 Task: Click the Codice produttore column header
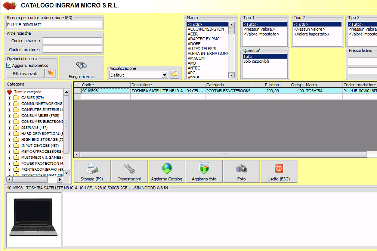360,85
